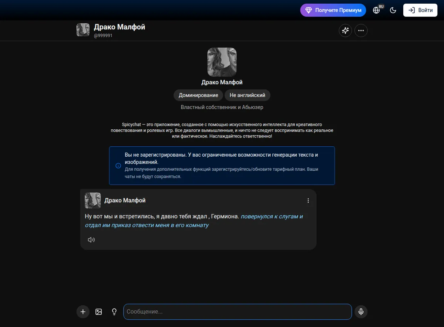Click the avatar inside the chat message

93,201
